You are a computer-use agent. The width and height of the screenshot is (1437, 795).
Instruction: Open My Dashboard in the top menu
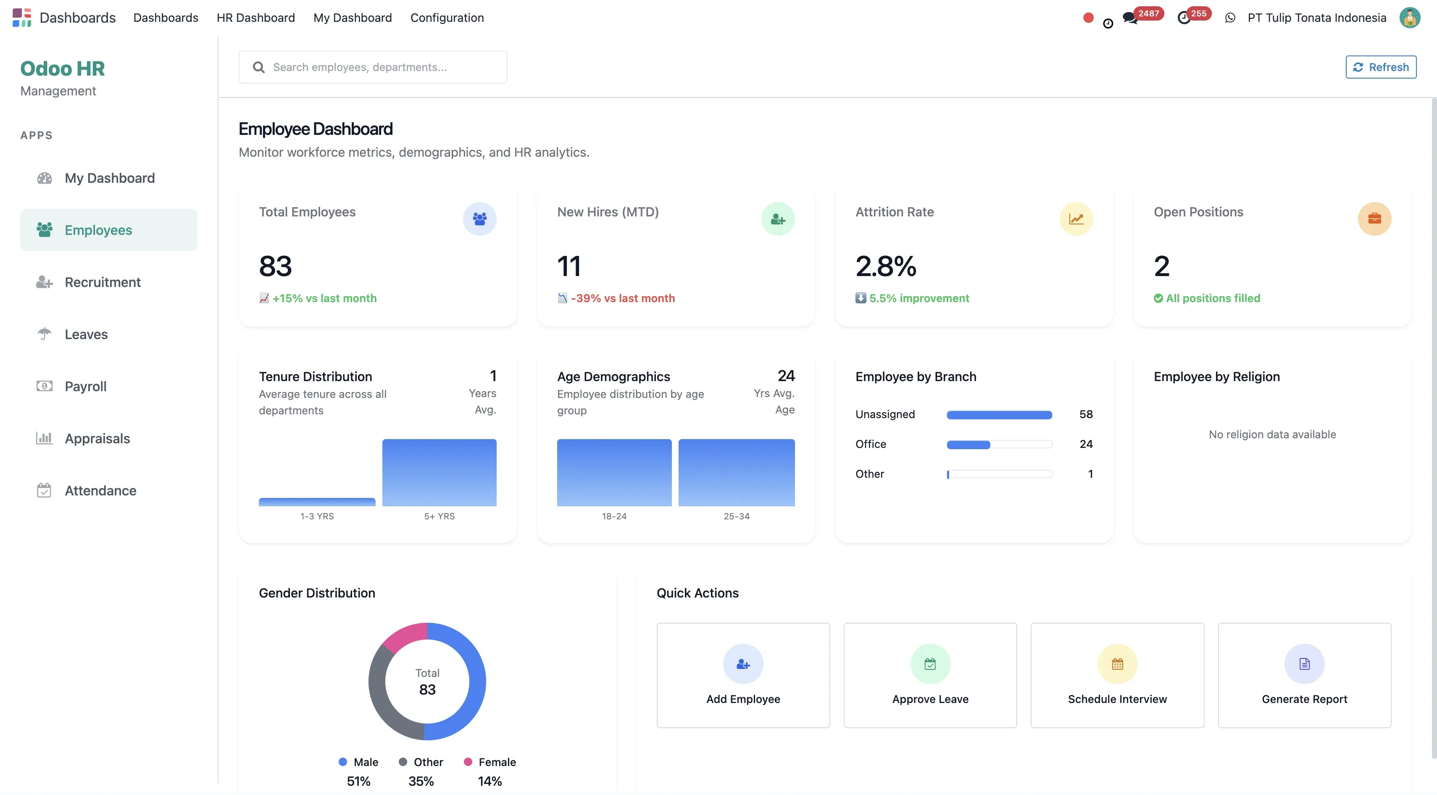(x=353, y=17)
